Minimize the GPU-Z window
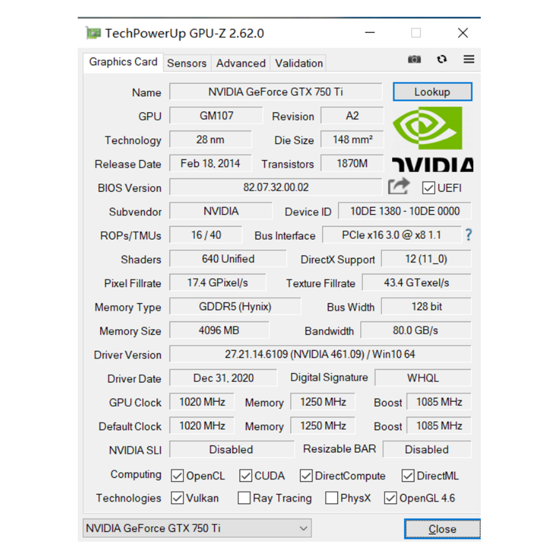The width and height of the screenshot is (559, 559). [x=370, y=33]
